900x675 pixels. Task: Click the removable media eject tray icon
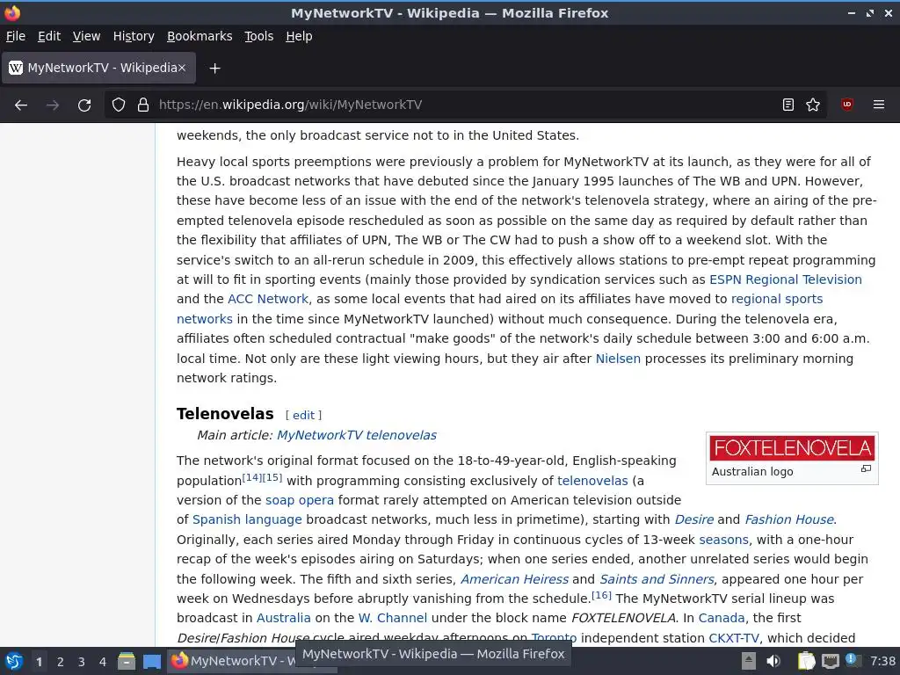coord(749,661)
